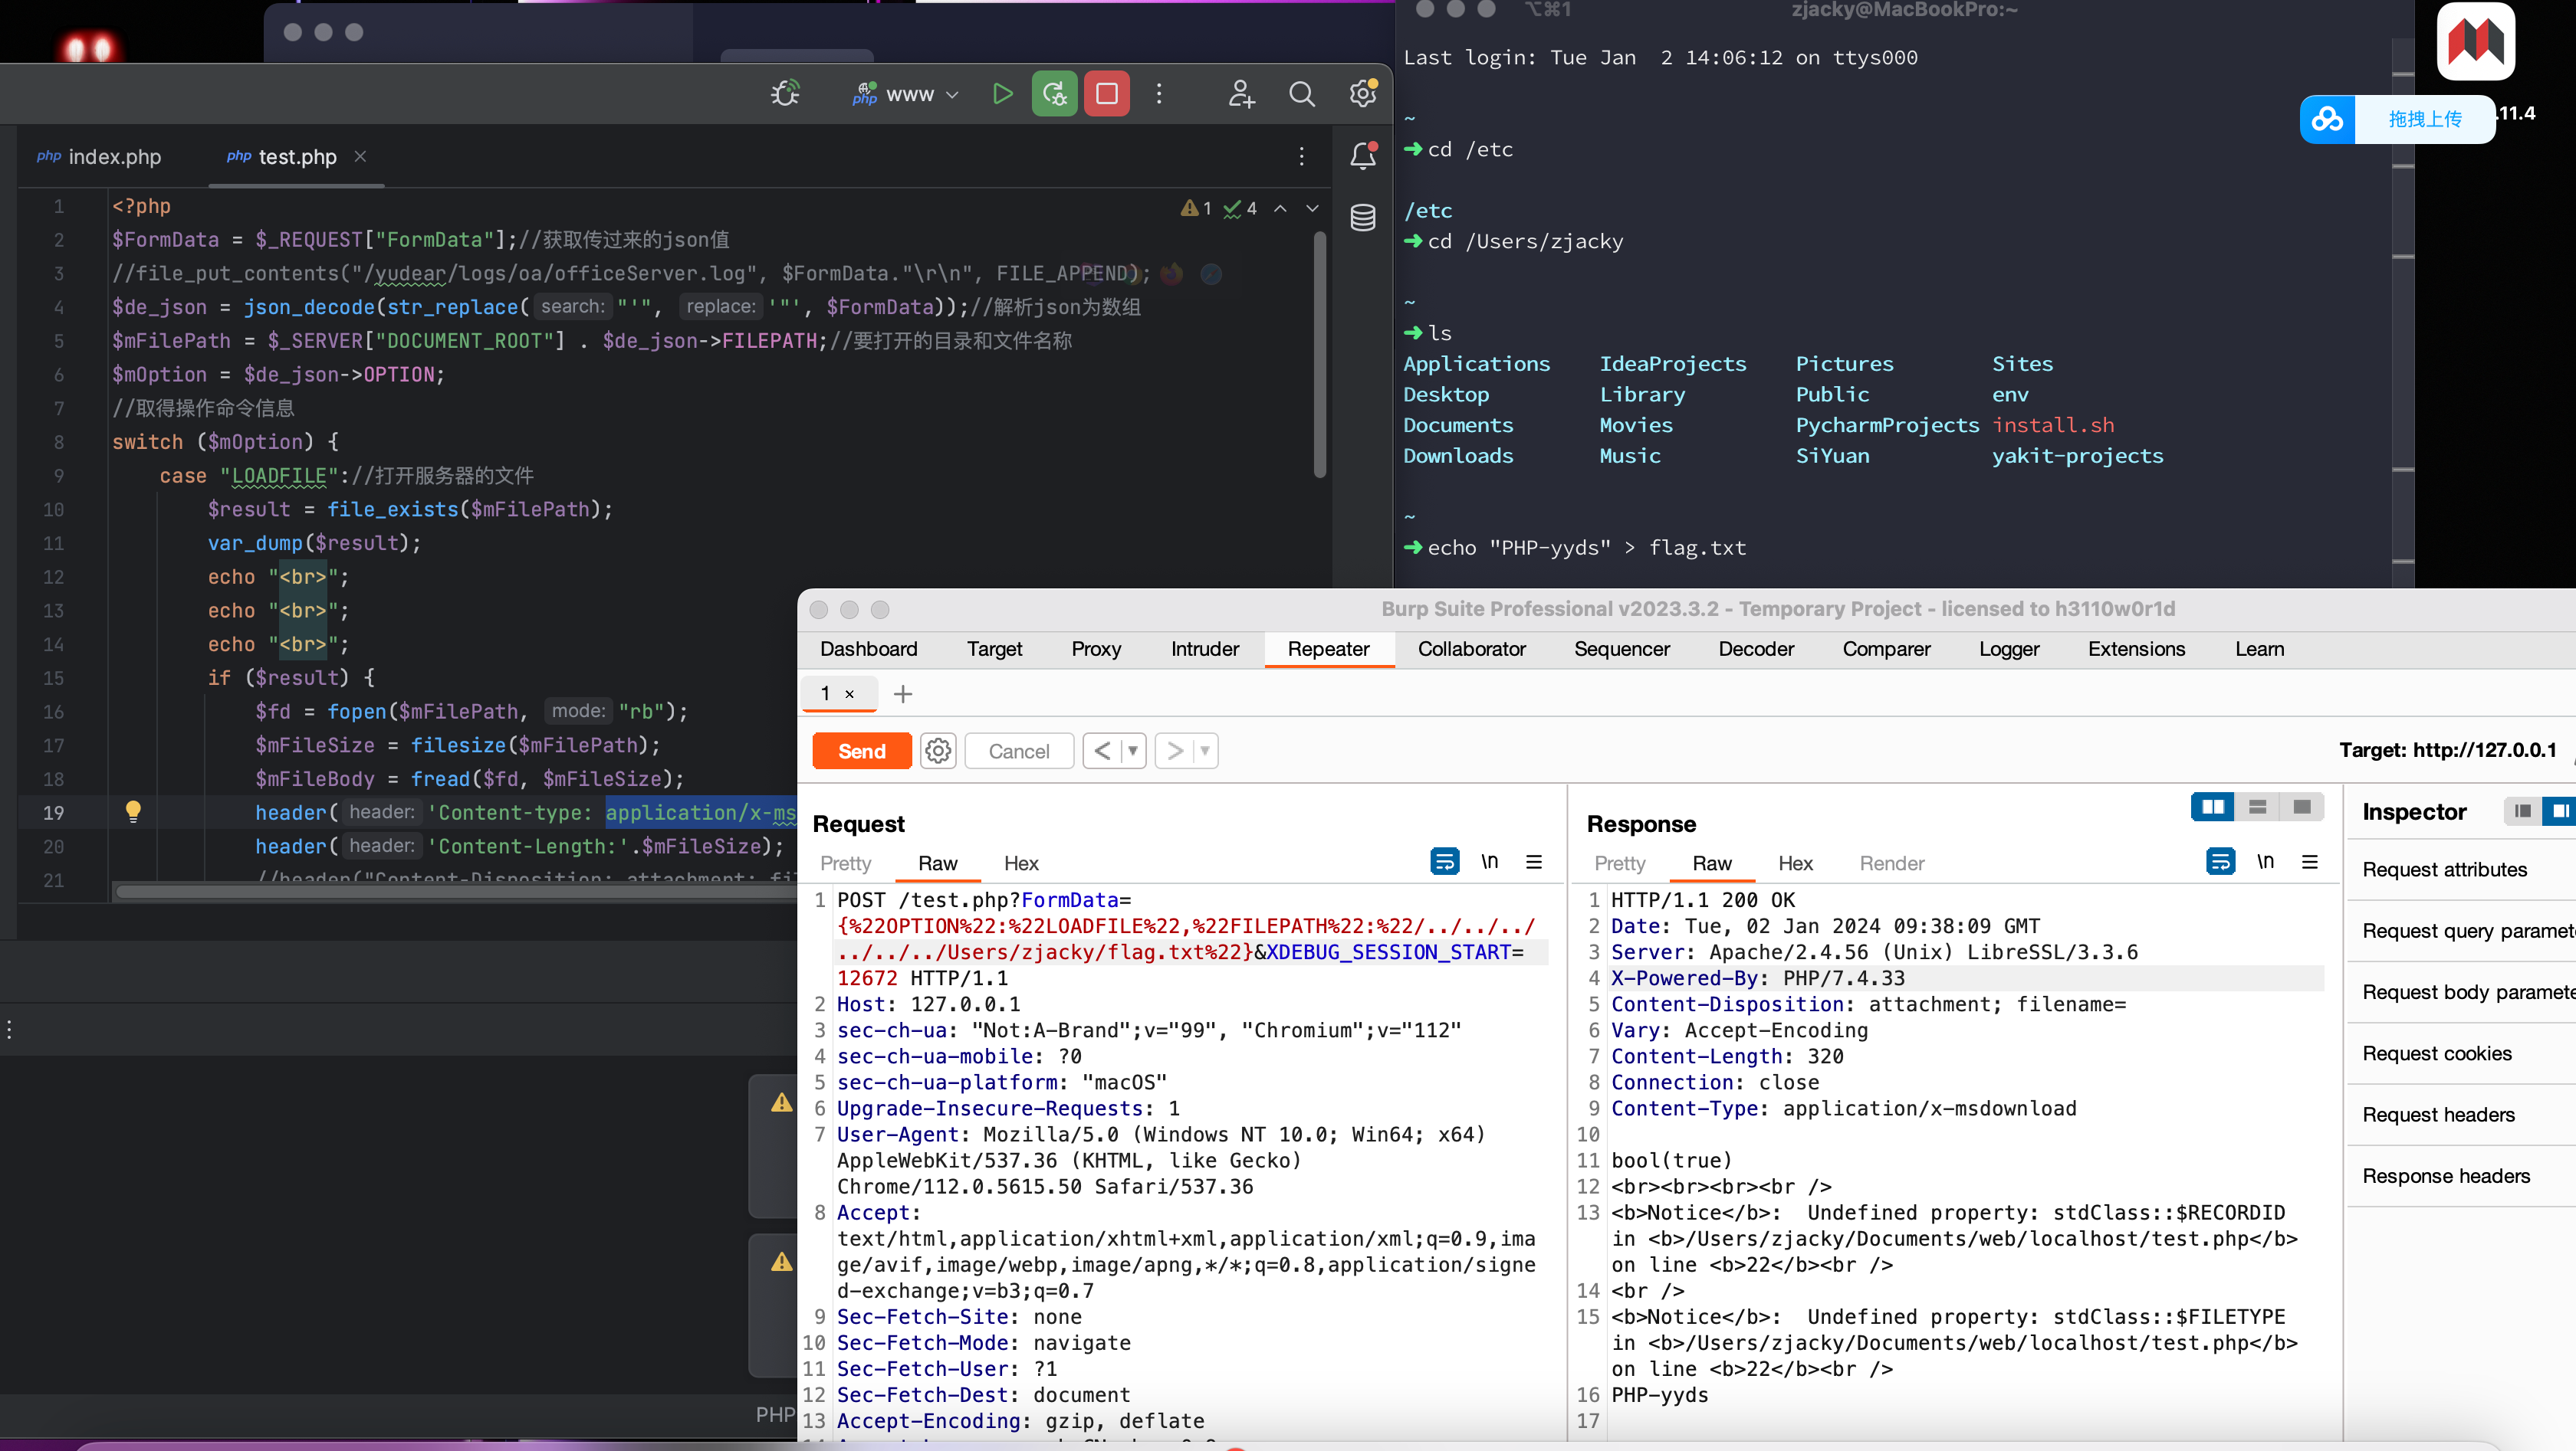This screenshot has height=1451, width=2576.
Task: Open Burp Extensions tab
Action: [x=2136, y=649]
